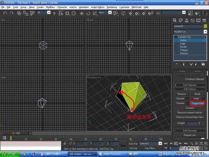Image resolution: width=209 pixels, height=157 pixels.
Task: Open the Modifiers menu
Action: coord(50,7)
